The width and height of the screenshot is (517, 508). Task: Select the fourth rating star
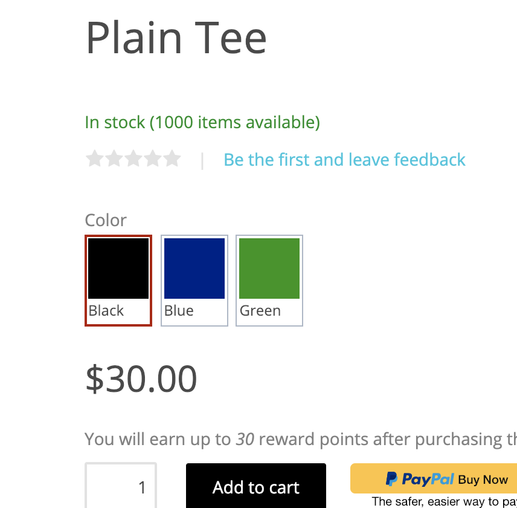153,159
